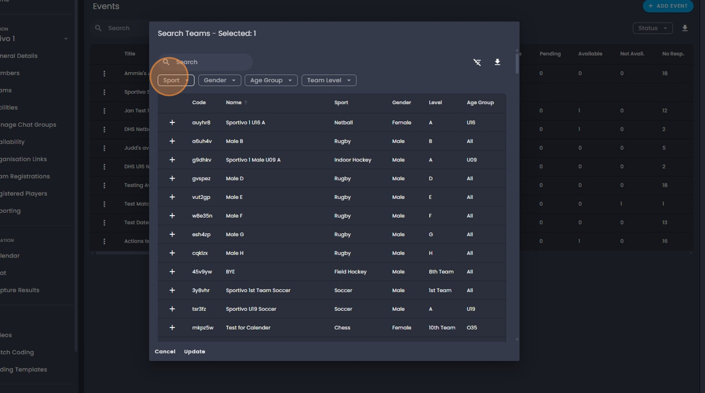Open row menu for DHS U16 N event
Image resolution: width=705 pixels, height=393 pixels.
pyautogui.click(x=104, y=166)
